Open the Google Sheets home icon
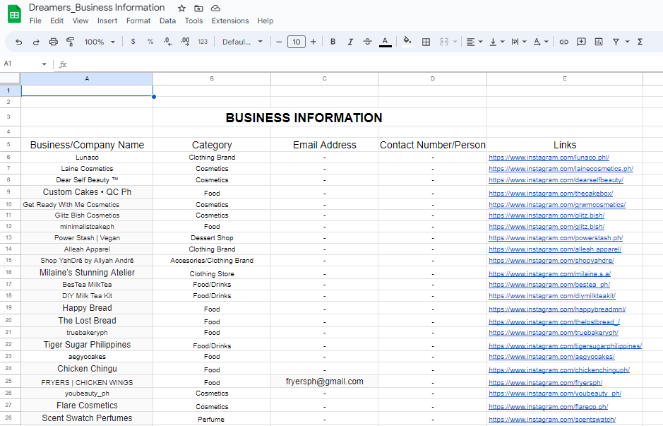The image size is (663, 426). (14, 14)
